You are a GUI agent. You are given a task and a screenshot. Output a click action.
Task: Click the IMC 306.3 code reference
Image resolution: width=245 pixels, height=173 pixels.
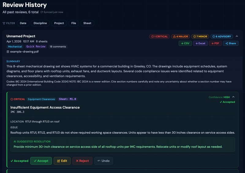[x=17, y=112]
